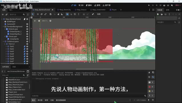Screen dimensions: 182x103
Task: Reset zoom via 38.6 % label
Action: [x=45, y=21]
